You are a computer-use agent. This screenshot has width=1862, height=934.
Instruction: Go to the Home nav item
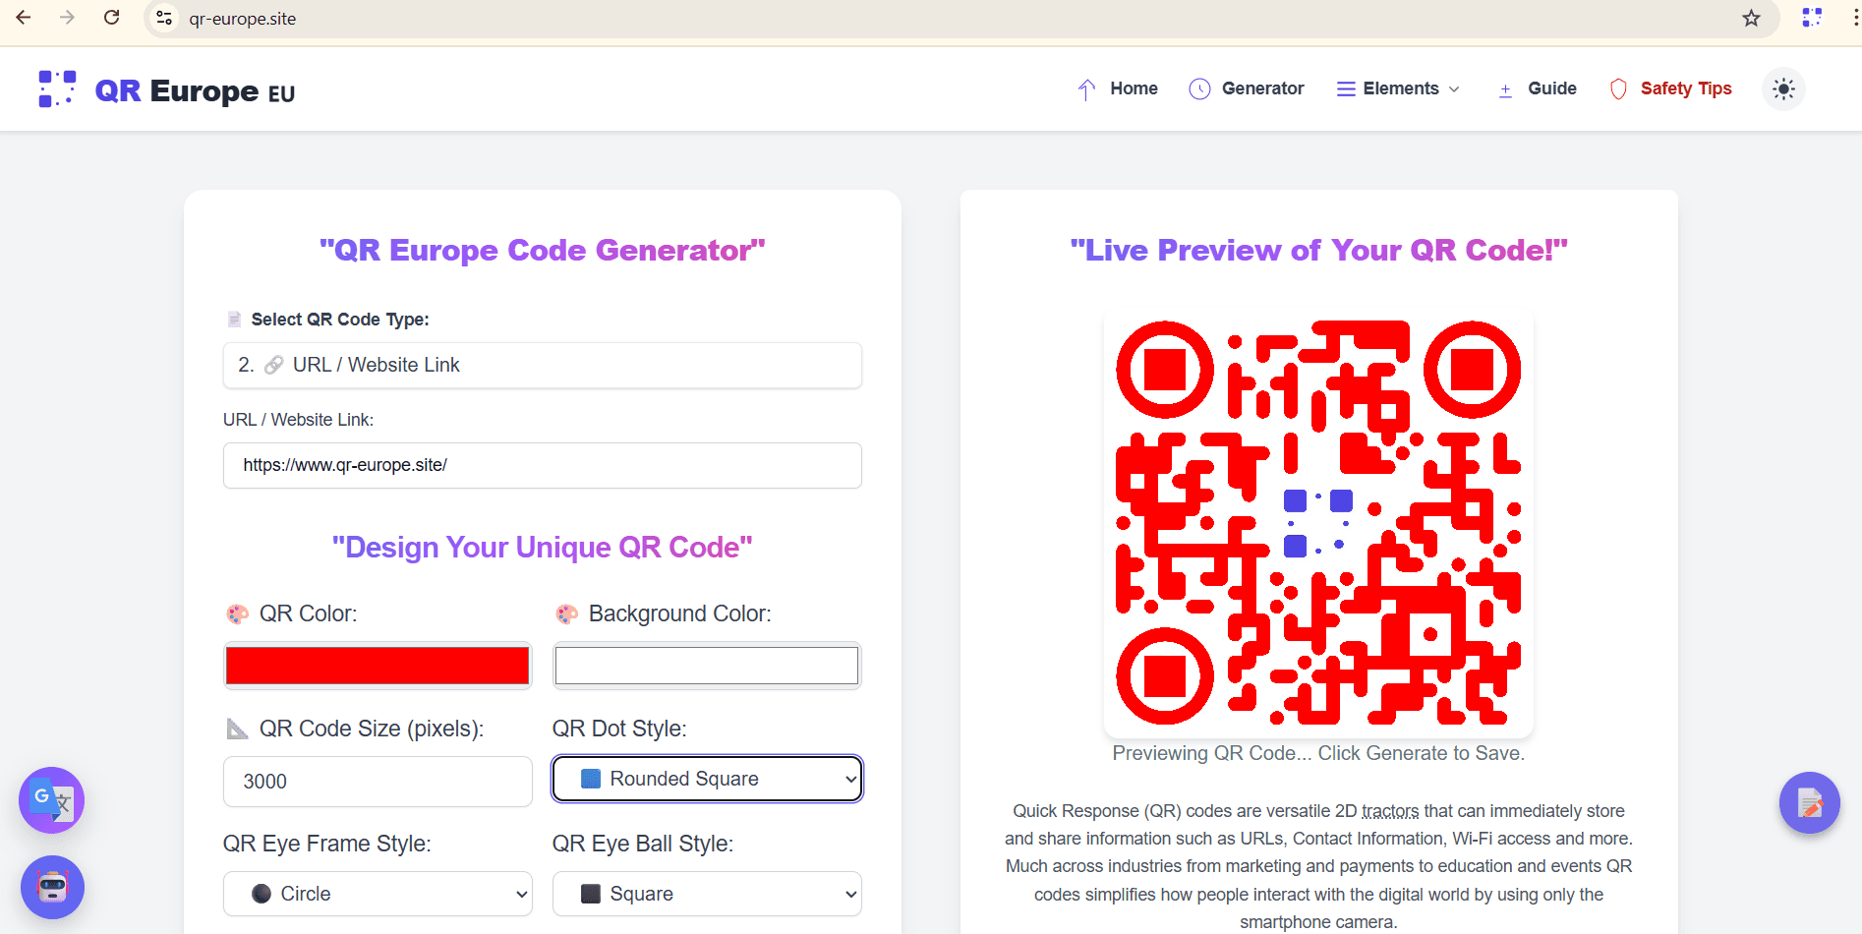click(x=1119, y=89)
